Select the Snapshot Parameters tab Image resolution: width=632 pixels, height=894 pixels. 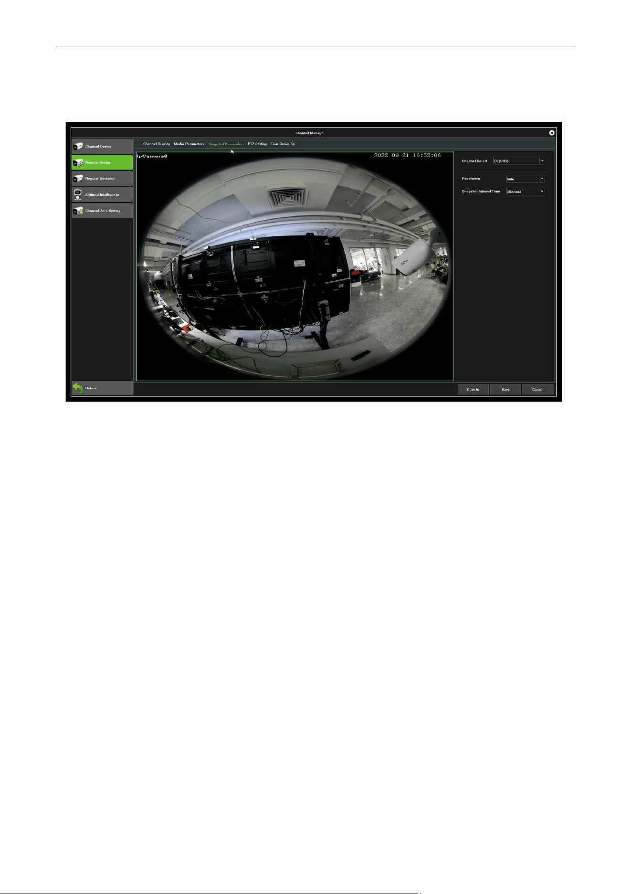[226, 144]
